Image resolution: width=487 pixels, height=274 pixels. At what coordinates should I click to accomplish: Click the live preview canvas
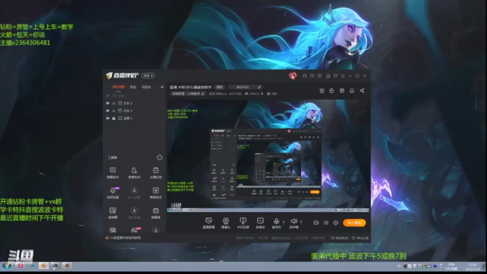(268, 156)
